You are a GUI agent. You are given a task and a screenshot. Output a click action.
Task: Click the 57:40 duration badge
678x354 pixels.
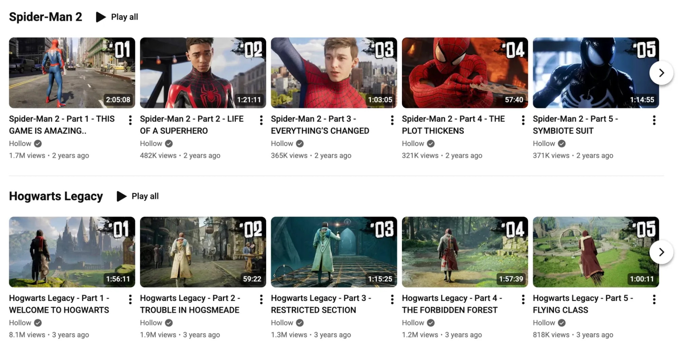[514, 100]
